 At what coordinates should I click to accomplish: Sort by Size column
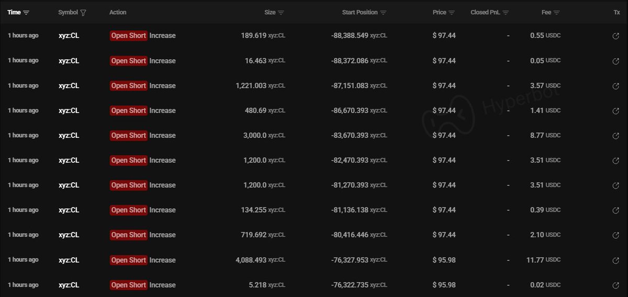(x=281, y=13)
